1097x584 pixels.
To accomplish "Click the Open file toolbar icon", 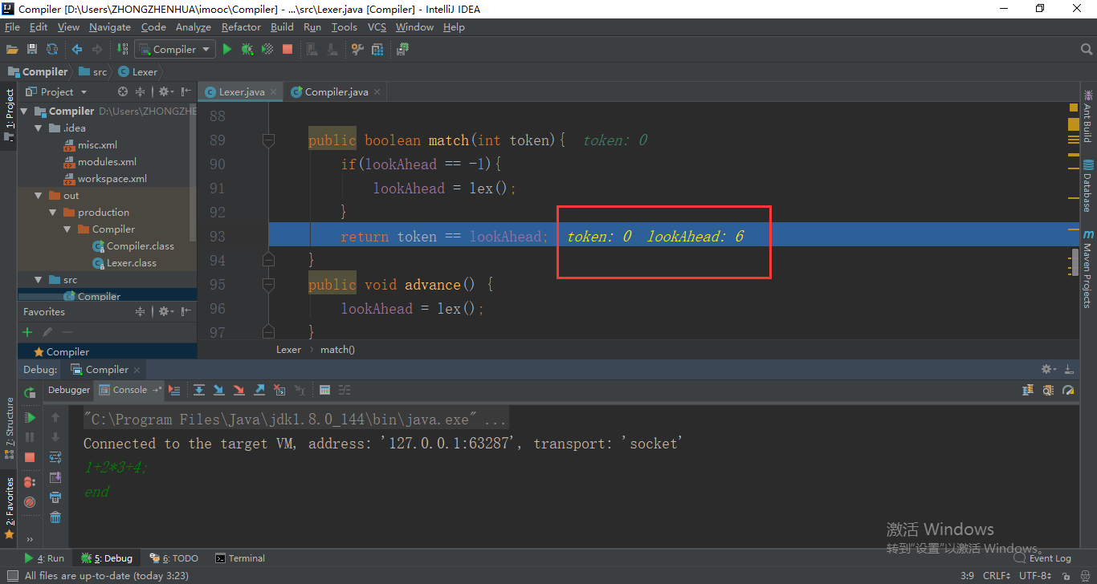I will (12, 49).
